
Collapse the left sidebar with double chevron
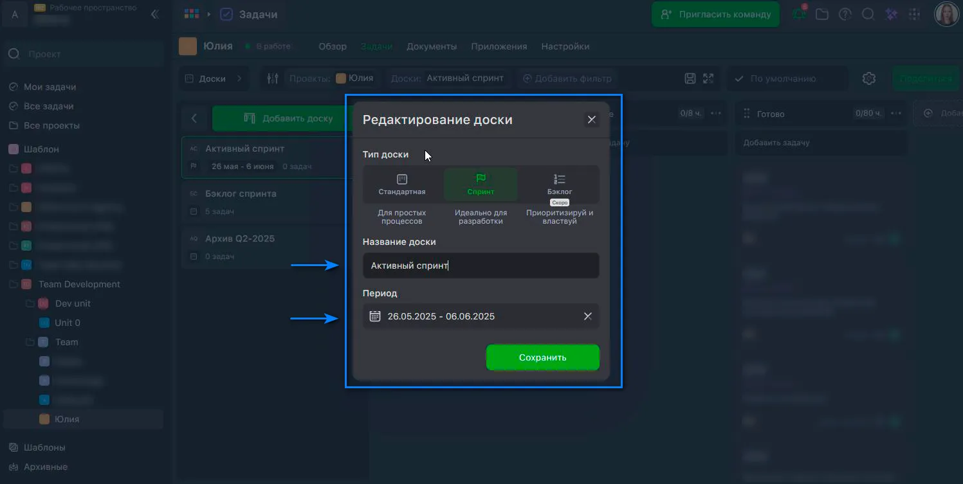click(154, 14)
